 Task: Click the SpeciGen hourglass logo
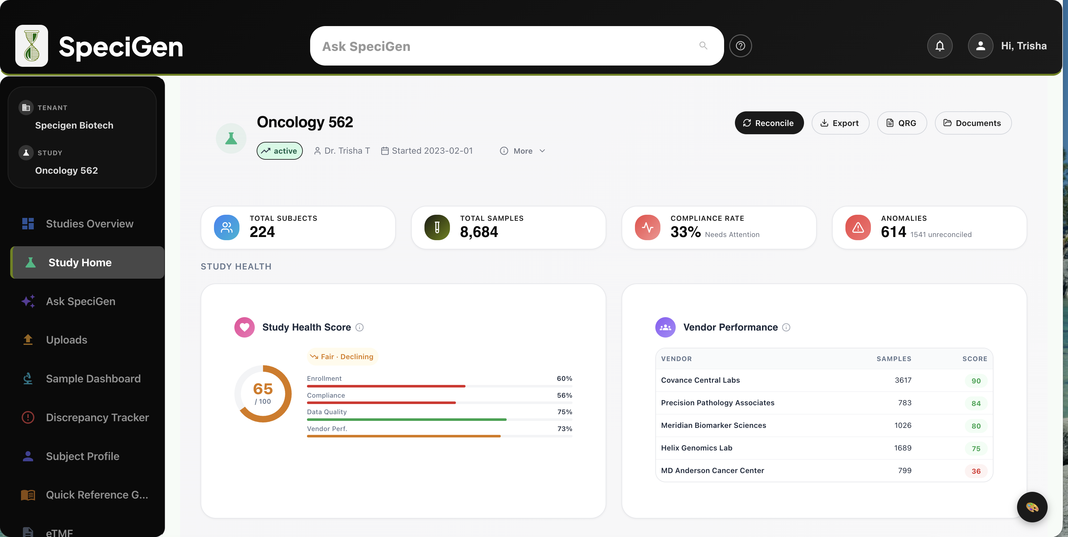click(x=32, y=45)
